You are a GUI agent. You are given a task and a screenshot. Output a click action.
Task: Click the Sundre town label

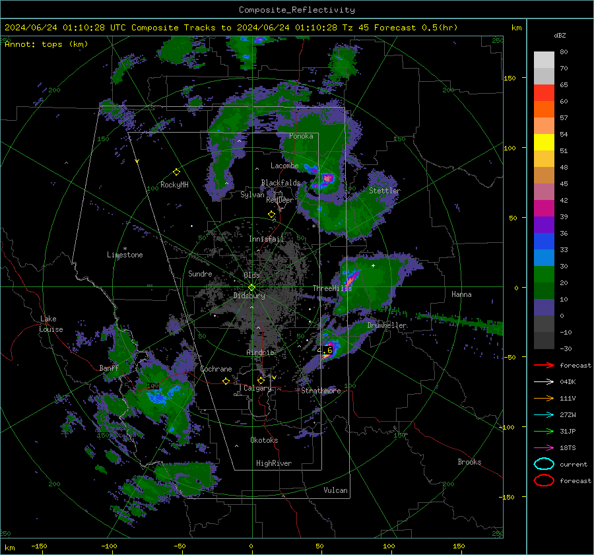[200, 274]
